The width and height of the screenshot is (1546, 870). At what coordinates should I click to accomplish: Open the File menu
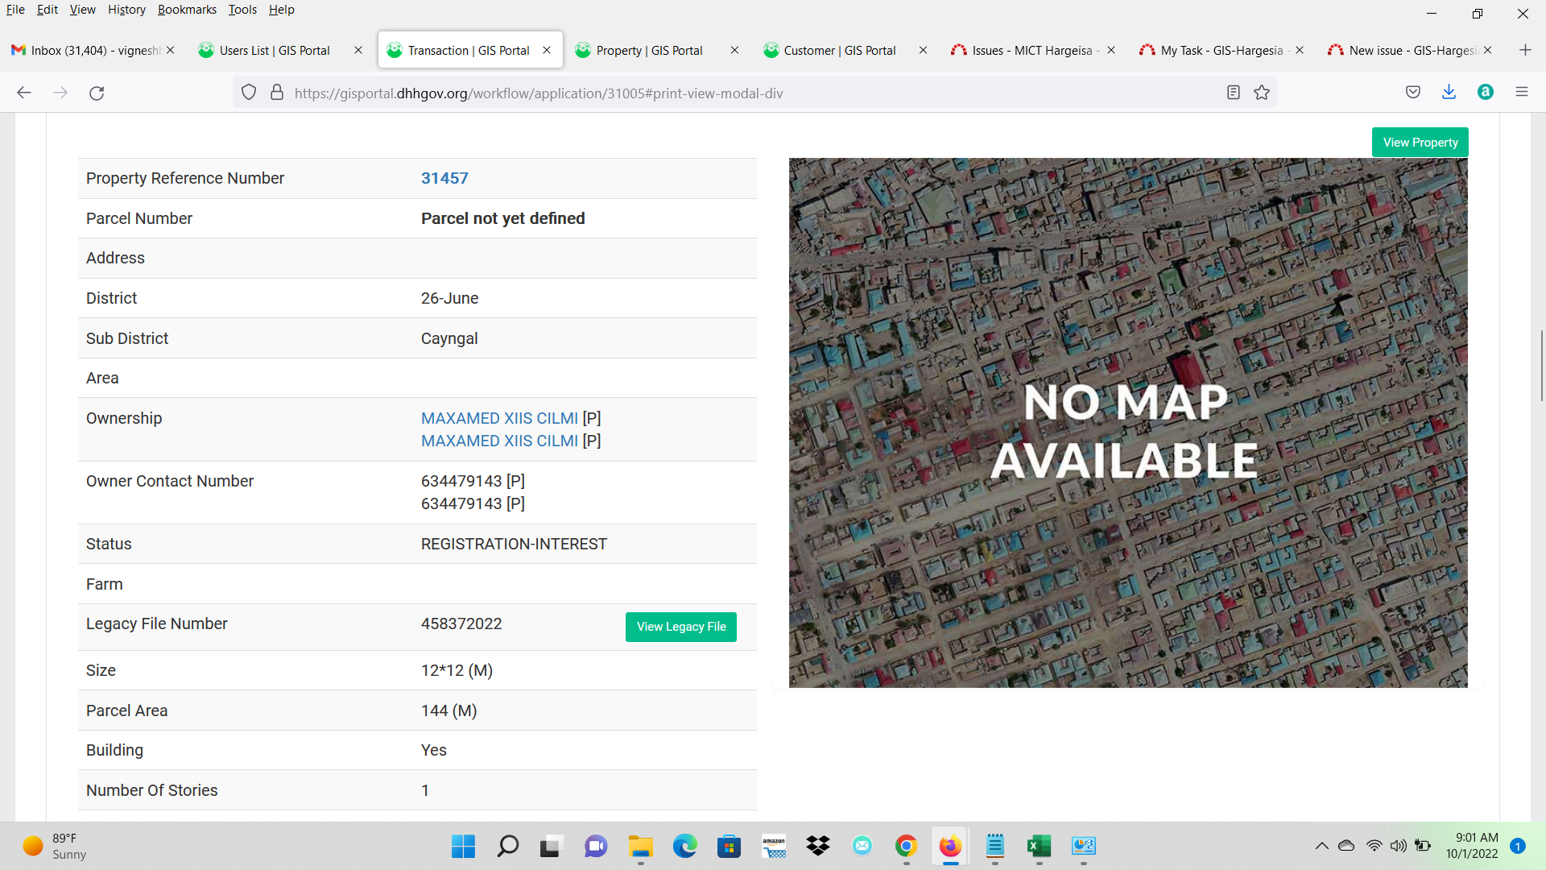(15, 10)
